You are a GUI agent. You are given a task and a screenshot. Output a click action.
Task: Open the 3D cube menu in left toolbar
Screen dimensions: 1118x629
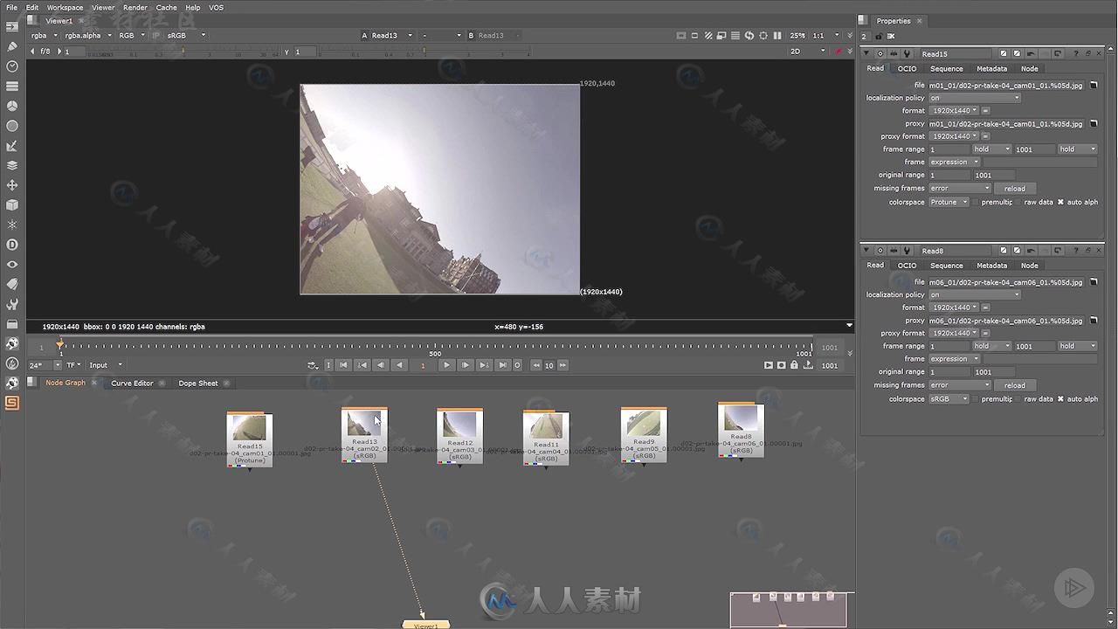point(12,205)
